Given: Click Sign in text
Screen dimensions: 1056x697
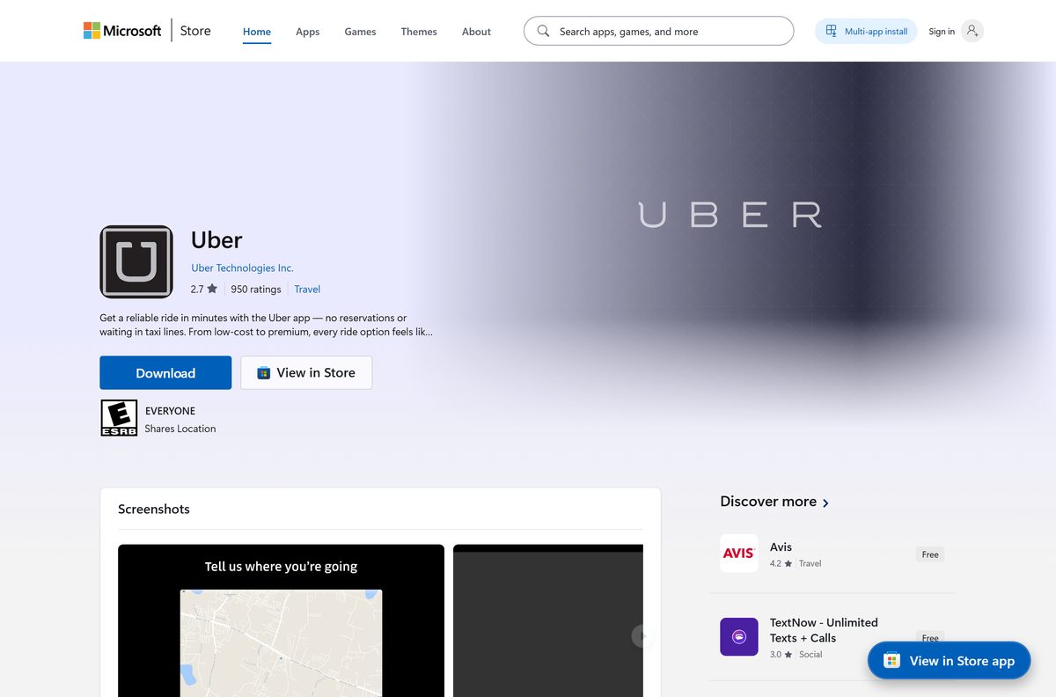Looking at the screenshot, I should (x=942, y=32).
